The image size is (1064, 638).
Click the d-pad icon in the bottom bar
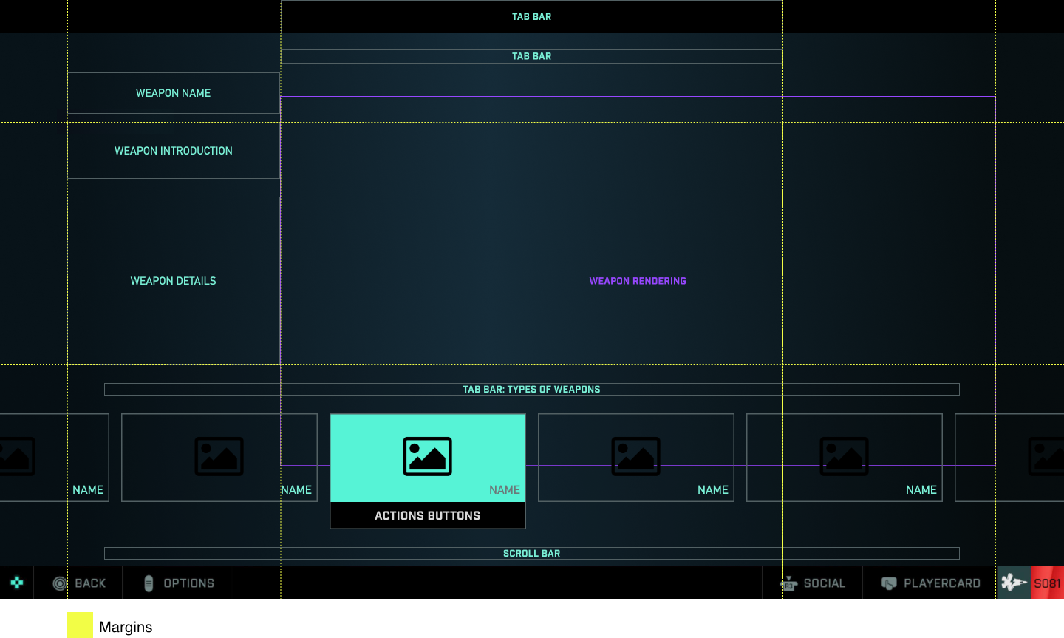point(17,583)
